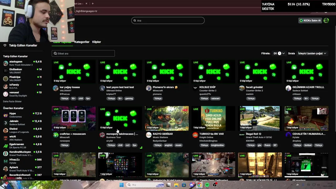The height and width of the screenshot is (189, 336).
Task: Open TURKKO'da IRK VAR stream thumbnail
Action: click(x=213, y=118)
